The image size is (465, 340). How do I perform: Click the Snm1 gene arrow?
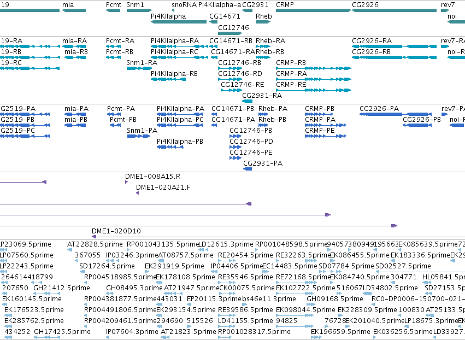tap(139, 10)
